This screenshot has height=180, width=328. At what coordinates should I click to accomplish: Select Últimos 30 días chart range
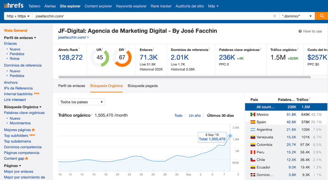[220, 115]
